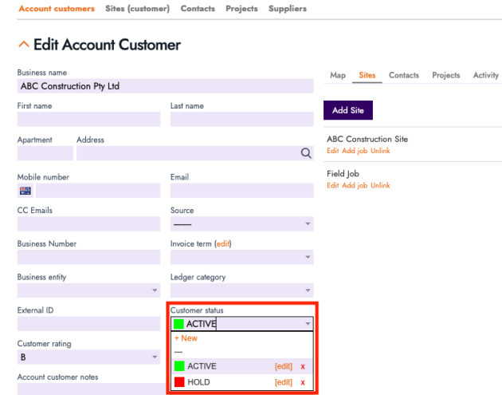Open the Source dropdown
The height and width of the screenshot is (395, 502).
coord(241,224)
